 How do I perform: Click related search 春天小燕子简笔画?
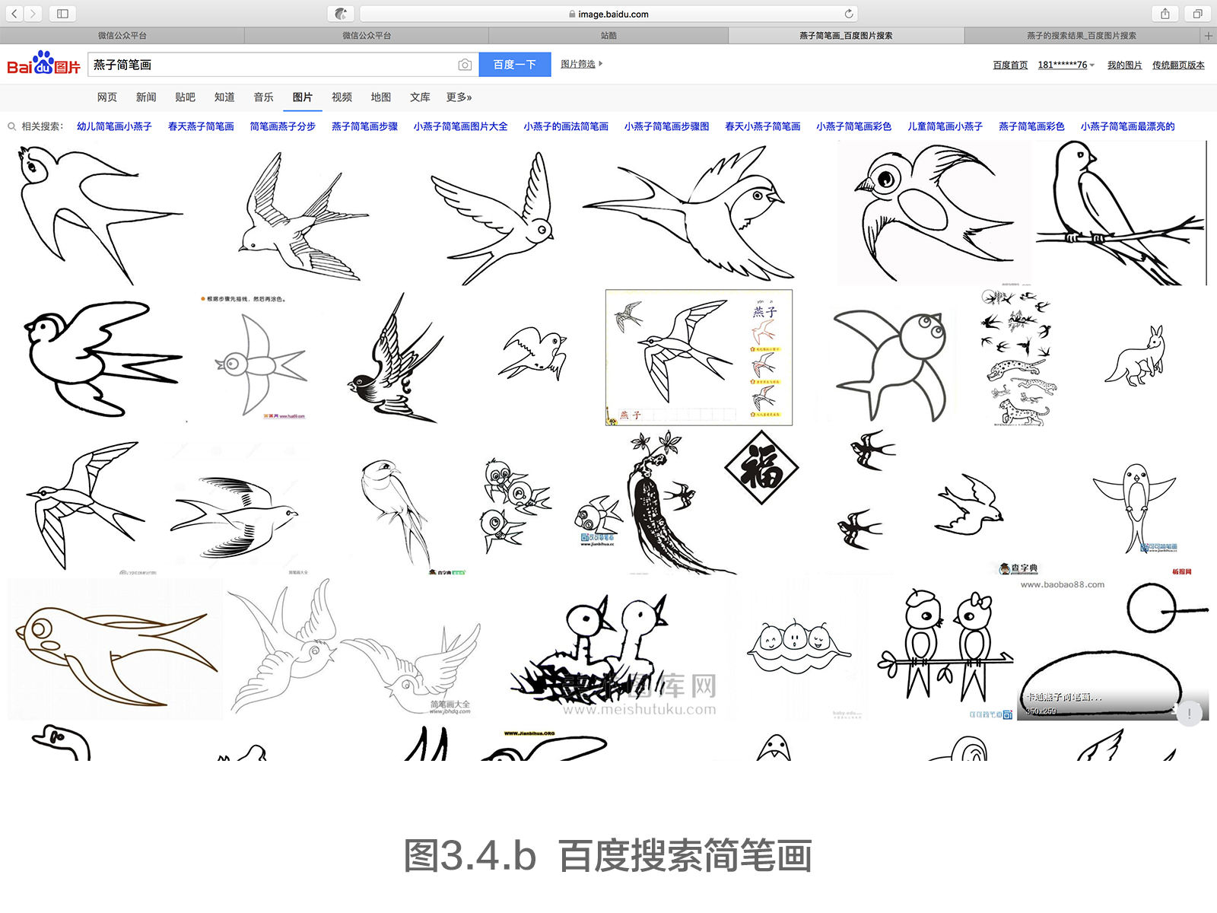[762, 126]
